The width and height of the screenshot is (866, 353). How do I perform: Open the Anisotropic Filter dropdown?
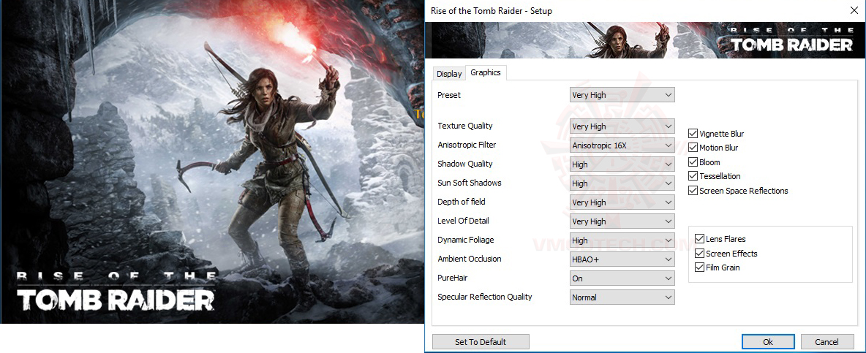click(622, 145)
